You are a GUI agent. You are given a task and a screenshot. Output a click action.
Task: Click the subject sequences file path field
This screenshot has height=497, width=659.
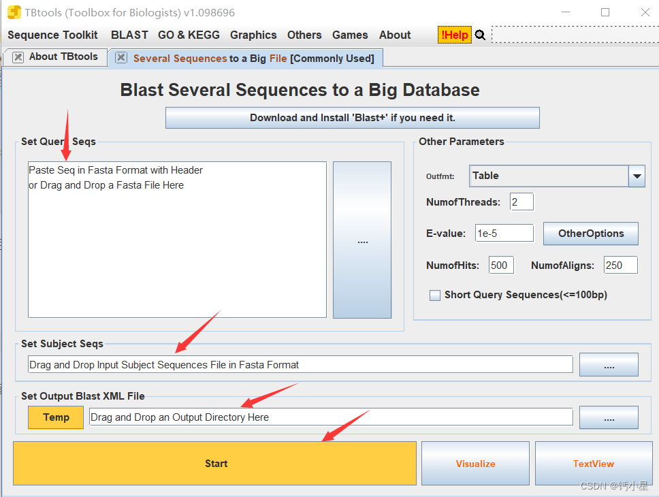[x=300, y=364]
